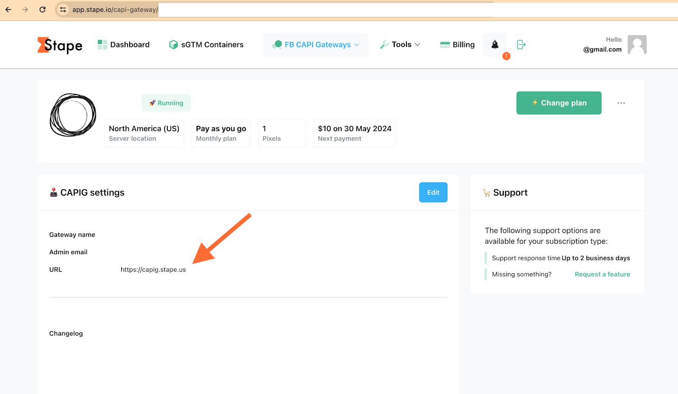Click the https://capig.stape.us URL

[153, 269]
